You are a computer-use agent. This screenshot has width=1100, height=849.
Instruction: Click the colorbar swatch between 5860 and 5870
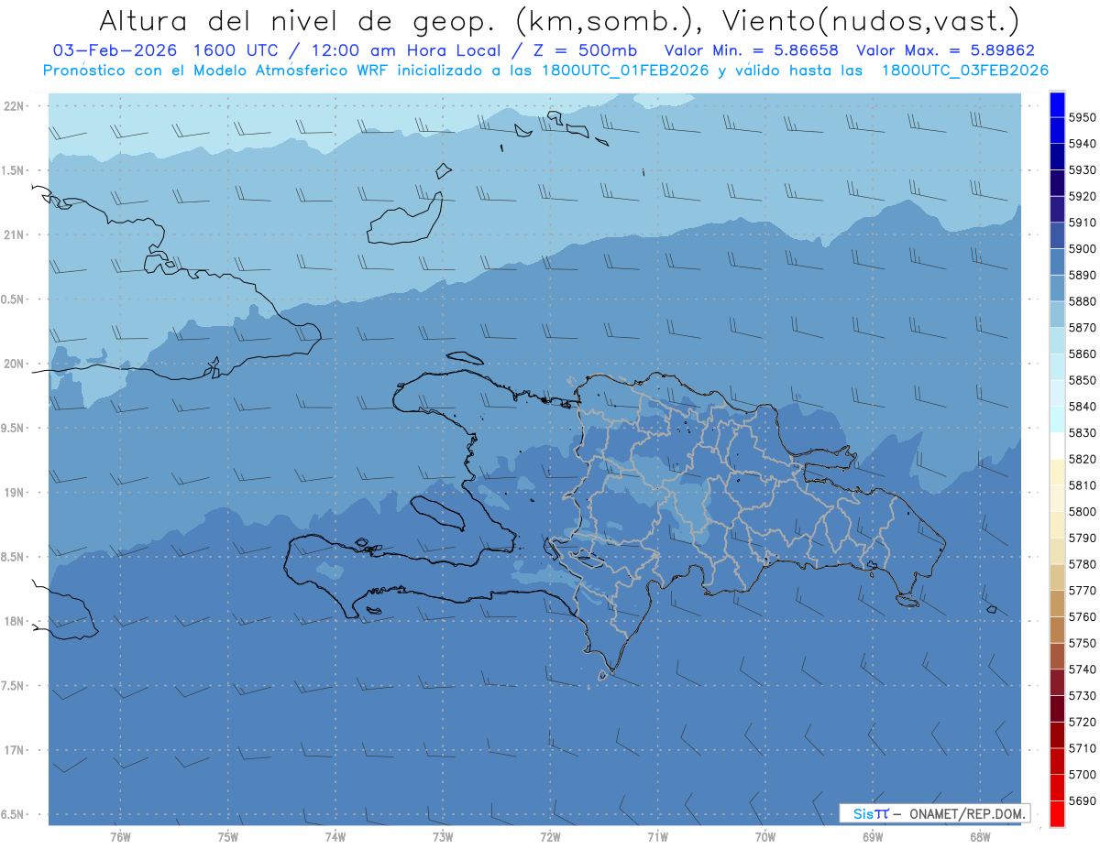pyautogui.click(x=1057, y=341)
